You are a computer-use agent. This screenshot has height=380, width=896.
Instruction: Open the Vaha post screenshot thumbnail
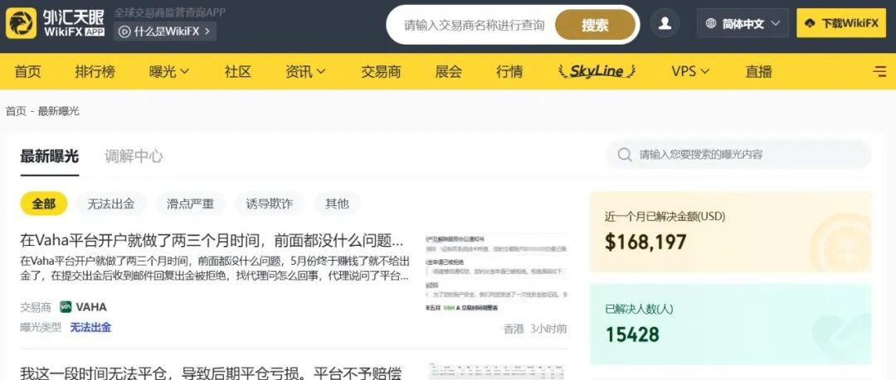497,272
